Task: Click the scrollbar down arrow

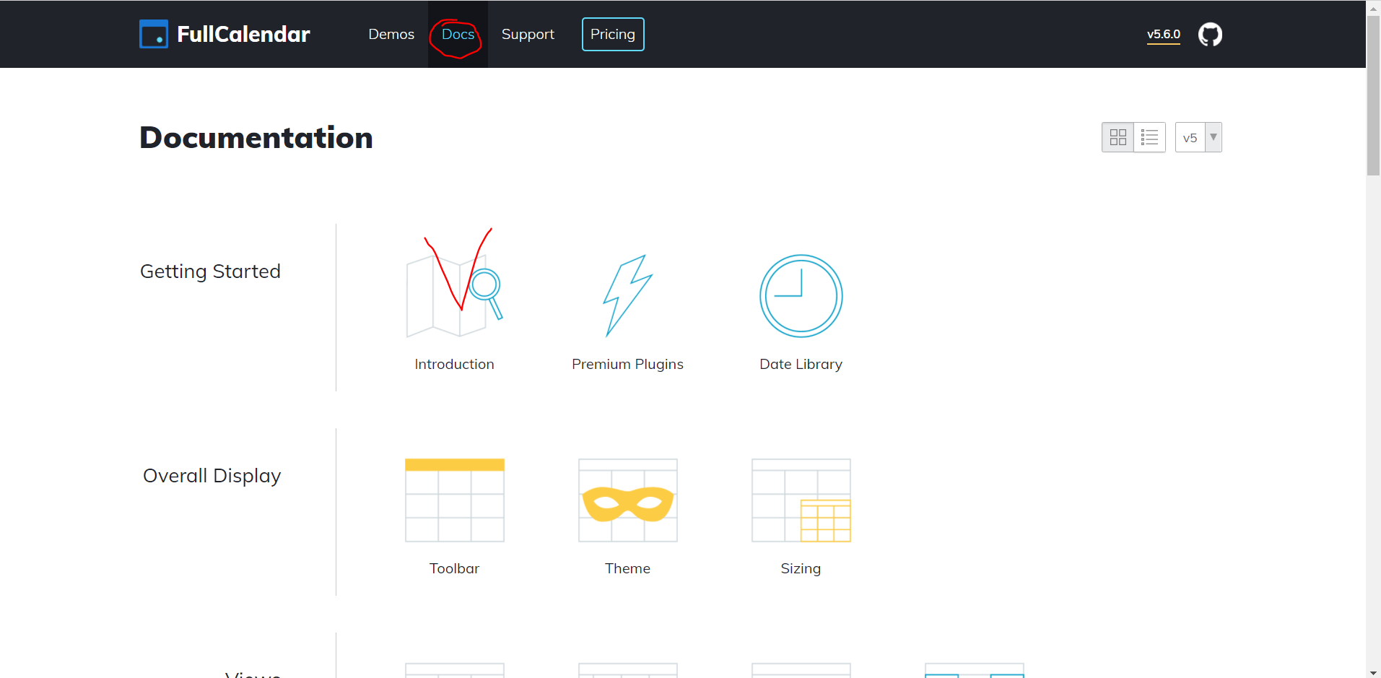Action: [x=1373, y=672]
